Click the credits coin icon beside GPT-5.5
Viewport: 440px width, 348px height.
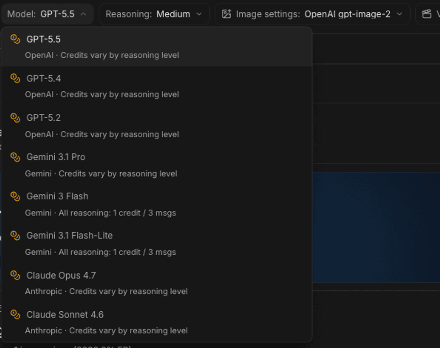(15, 39)
